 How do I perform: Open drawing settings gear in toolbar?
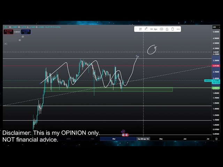(161, 29)
